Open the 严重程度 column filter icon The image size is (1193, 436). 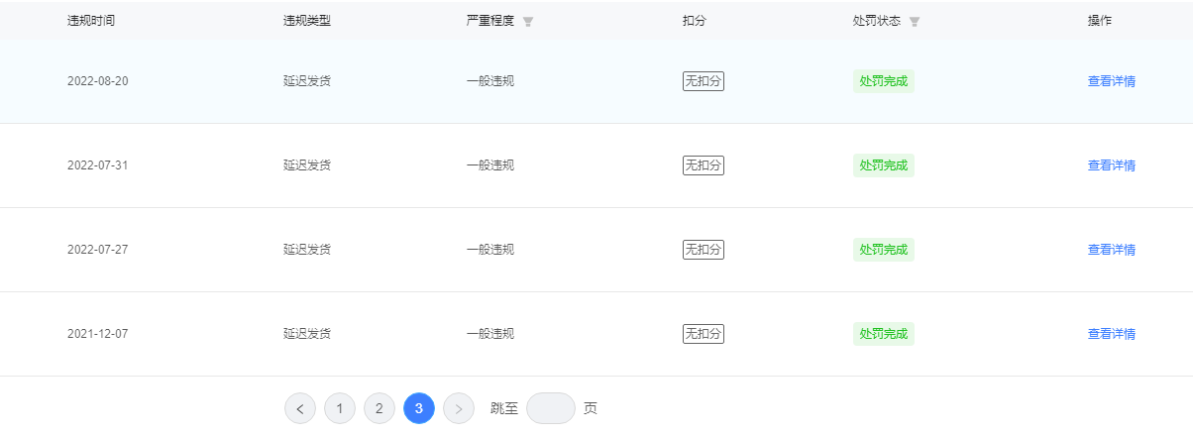pos(528,22)
